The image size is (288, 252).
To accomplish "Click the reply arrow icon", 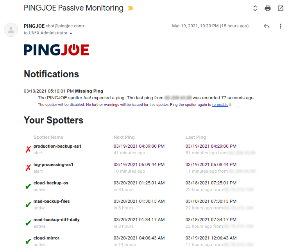I will click(267, 26).
